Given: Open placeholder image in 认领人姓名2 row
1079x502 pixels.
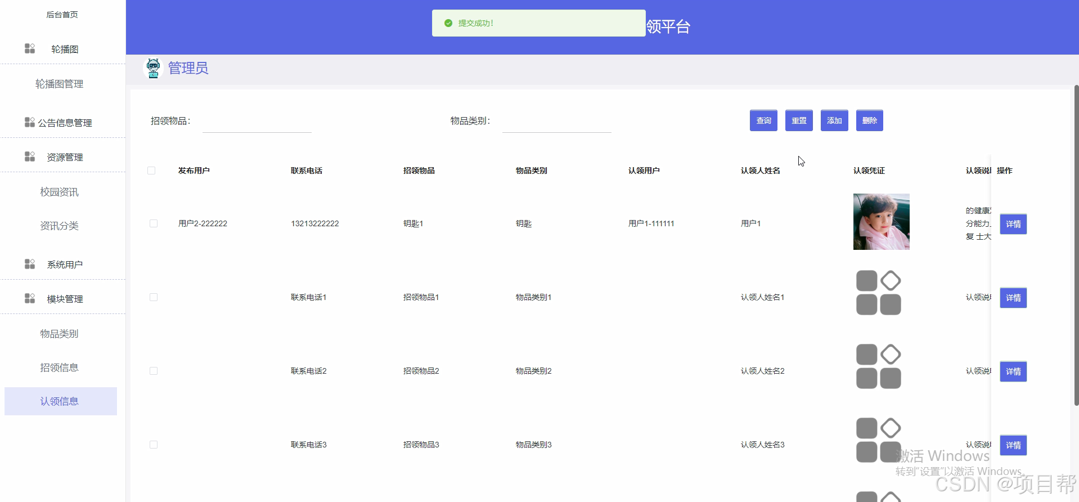Looking at the screenshot, I should pos(879,366).
